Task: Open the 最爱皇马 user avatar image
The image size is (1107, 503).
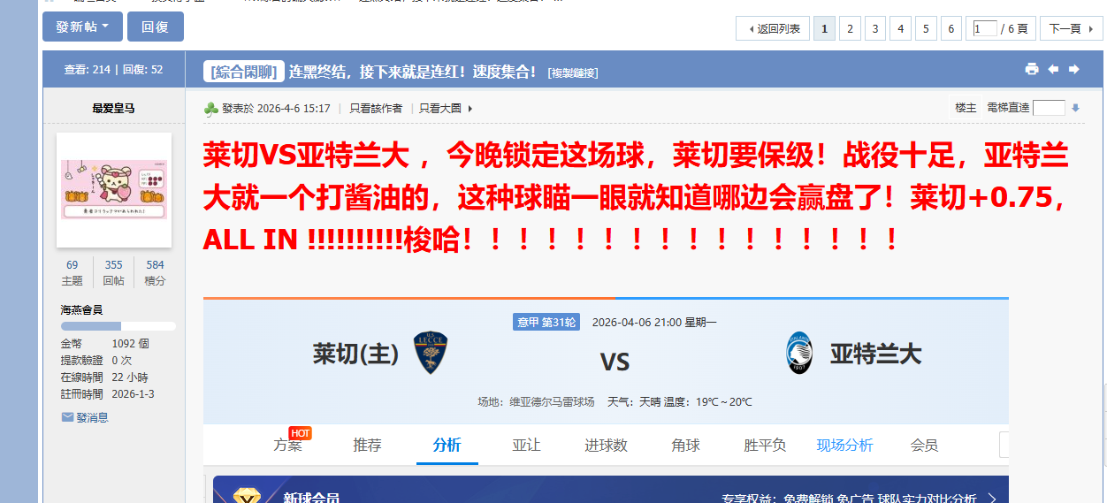Action: click(114, 190)
